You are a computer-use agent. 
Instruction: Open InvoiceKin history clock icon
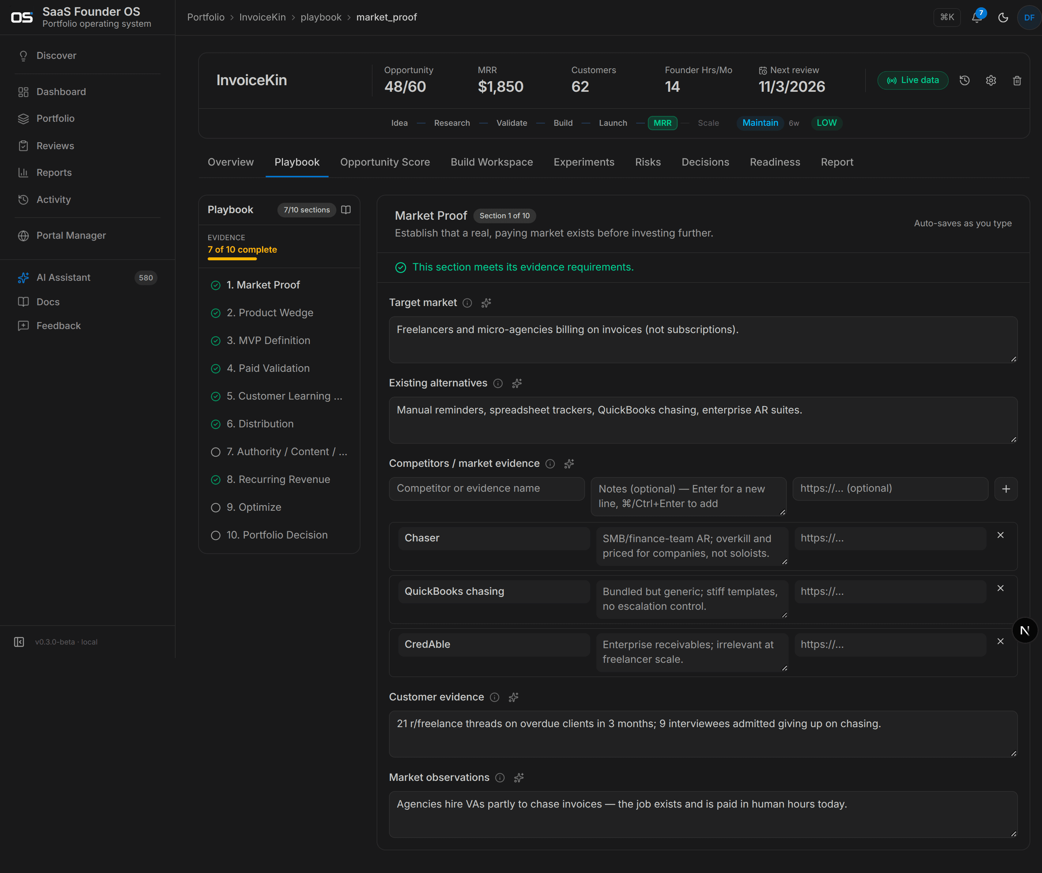point(964,80)
